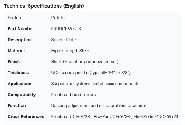Click the Spacer Plate value
Image resolution: width=185 pixels, height=125 pixels.
point(64,40)
